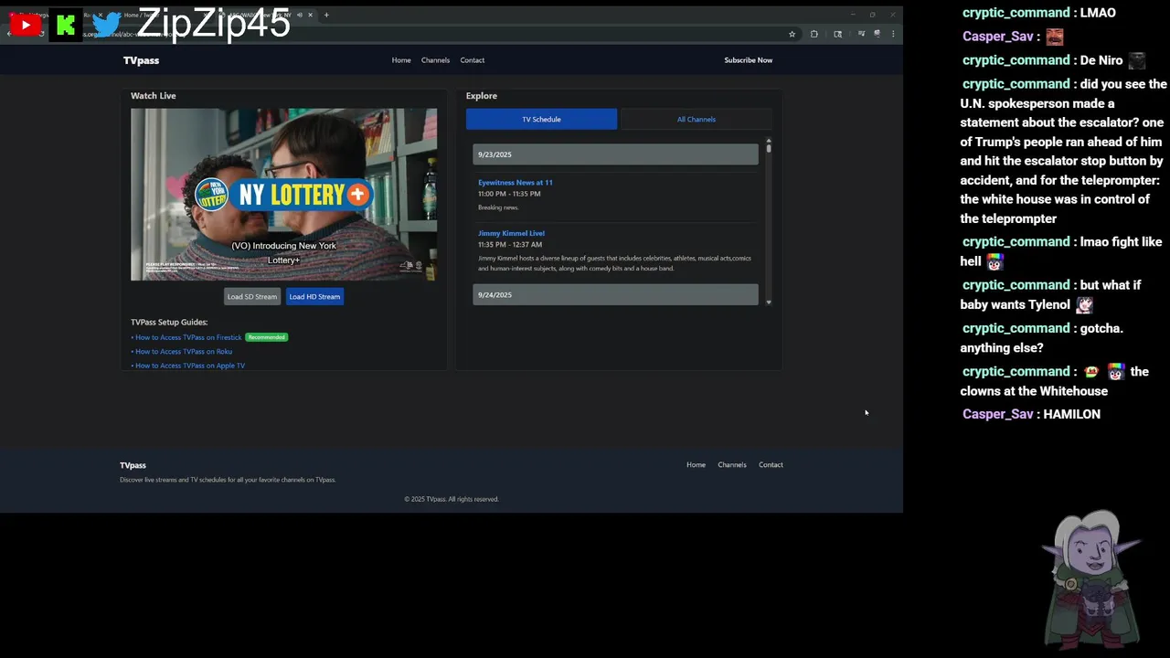Click the De Niro chat message
This screenshot has width=1170, height=658.
[1101, 60]
